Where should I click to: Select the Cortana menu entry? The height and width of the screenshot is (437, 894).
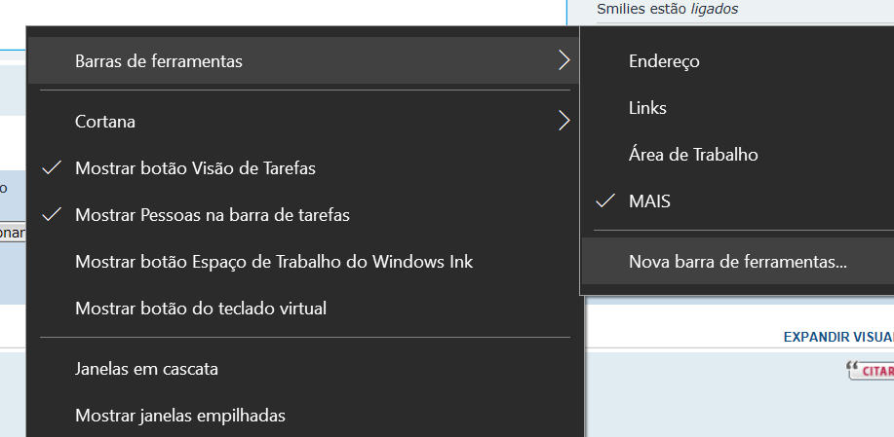105,122
